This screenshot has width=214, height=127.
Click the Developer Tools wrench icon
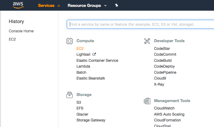[x=147, y=41]
